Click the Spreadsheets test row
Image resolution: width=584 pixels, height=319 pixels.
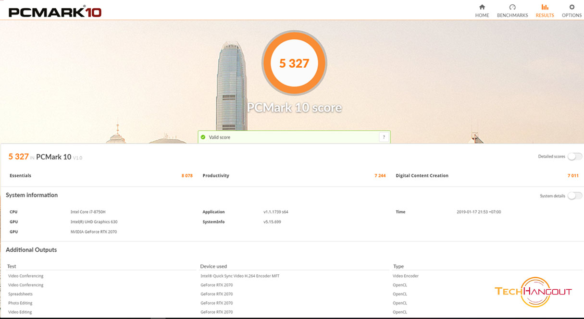click(x=20, y=294)
